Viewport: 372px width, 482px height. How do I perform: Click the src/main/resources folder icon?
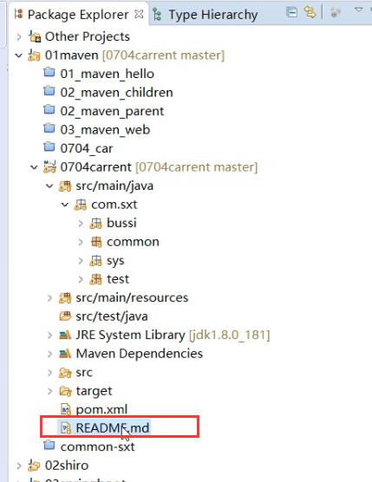coord(65,298)
